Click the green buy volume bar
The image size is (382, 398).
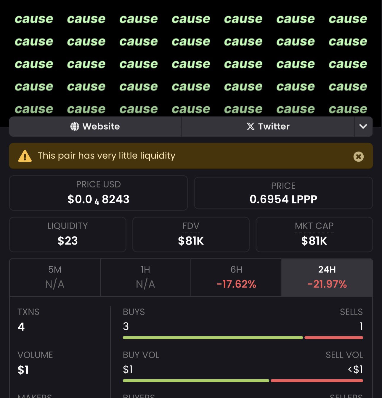click(196, 381)
